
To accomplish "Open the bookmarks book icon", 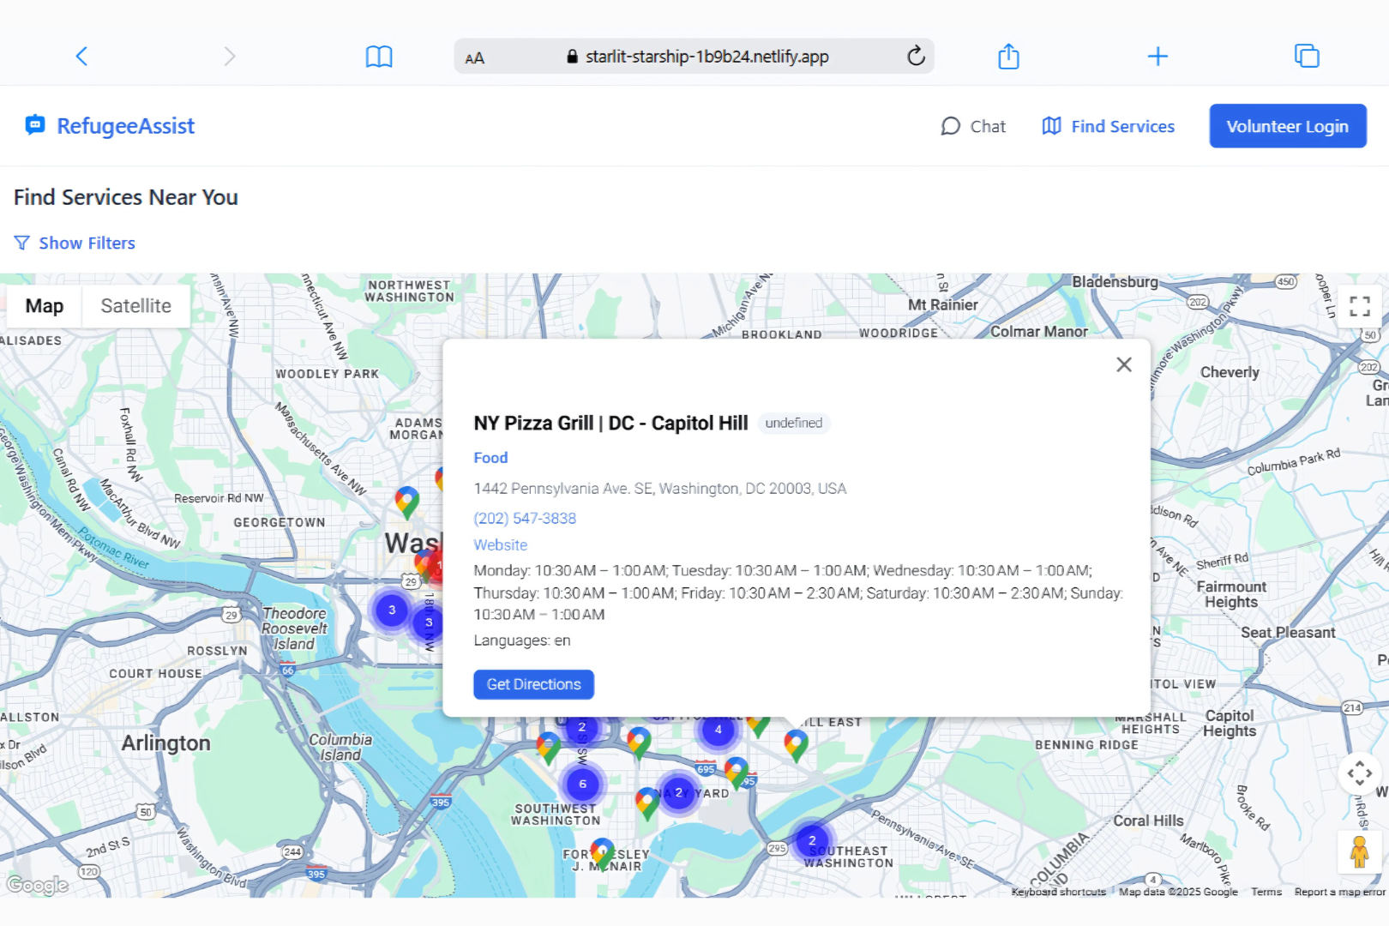I will [x=379, y=57].
